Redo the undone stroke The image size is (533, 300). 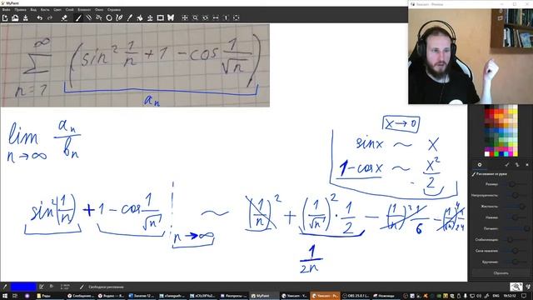50,17
